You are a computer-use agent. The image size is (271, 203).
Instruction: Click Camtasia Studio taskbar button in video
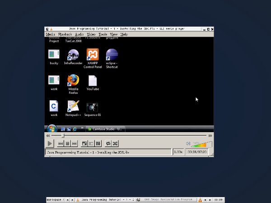(x=105, y=129)
